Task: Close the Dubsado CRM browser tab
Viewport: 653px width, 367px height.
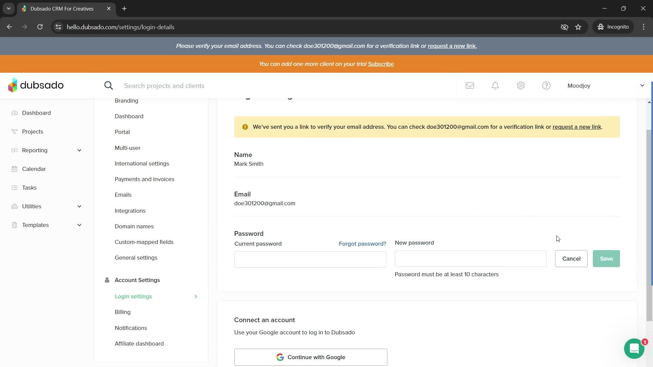Action: 109,8
